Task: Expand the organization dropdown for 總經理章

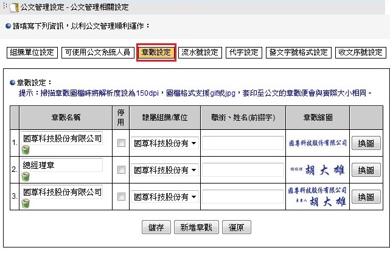Action: [x=165, y=170]
